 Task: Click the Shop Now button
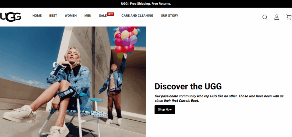coord(165,109)
